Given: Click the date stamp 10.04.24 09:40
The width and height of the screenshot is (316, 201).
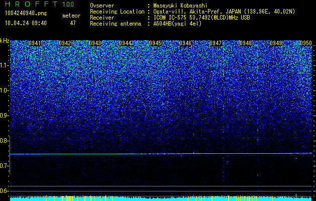Looking at the screenshot, I should pos(26,23).
